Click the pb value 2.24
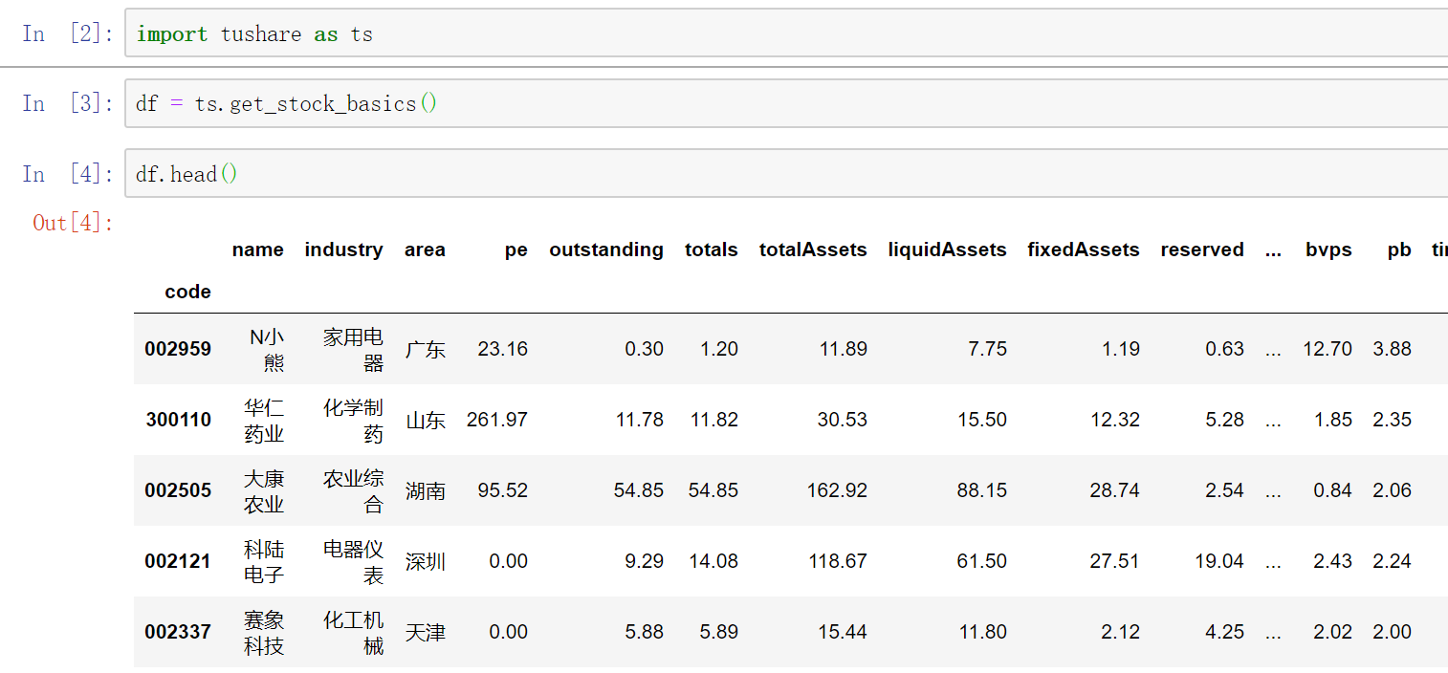This screenshot has height=673, width=1448. (1393, 561)
